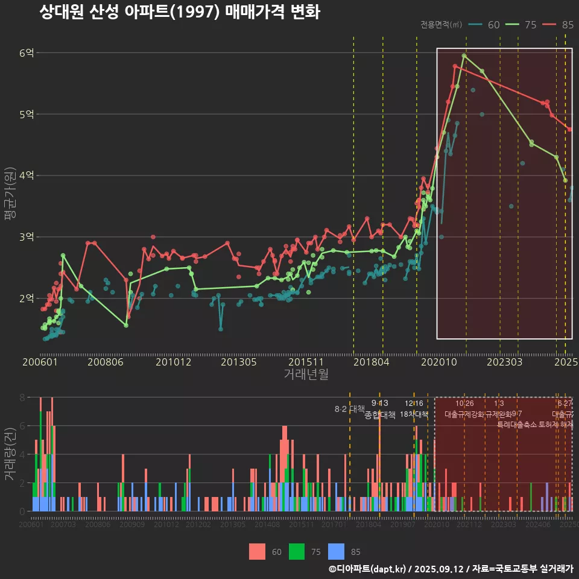This screenshot has width=579, height=579.
Task: Click the 85 line marker in top legend
Action: pos(549,25)
